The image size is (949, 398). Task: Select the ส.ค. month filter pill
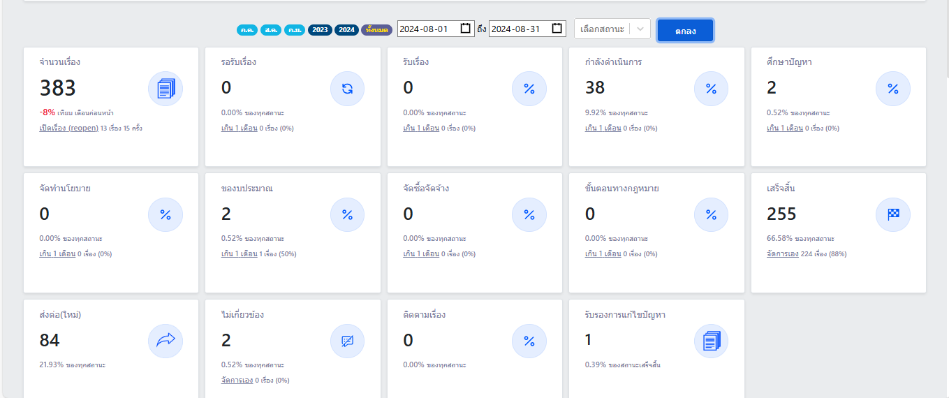point(271,30)
